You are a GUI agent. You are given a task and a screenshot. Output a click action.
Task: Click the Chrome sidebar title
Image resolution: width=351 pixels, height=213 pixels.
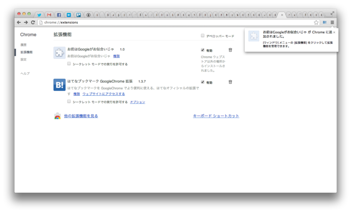pyautogui.click(x=28, y=35)
